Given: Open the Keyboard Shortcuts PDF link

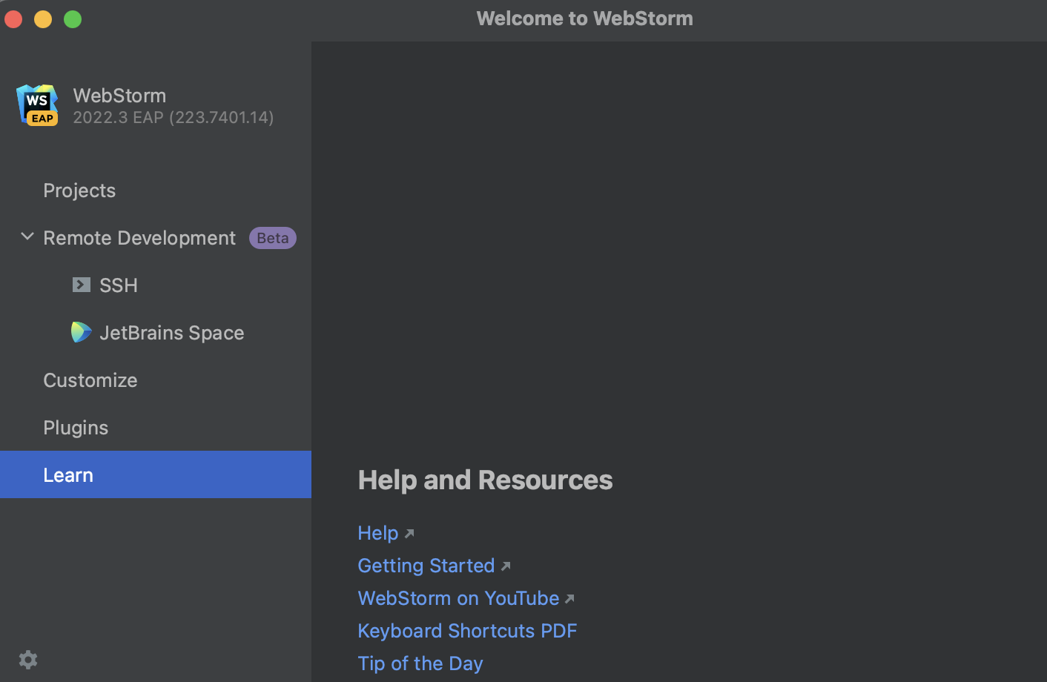Looking at the screenshot, I should tap(467, 631).
